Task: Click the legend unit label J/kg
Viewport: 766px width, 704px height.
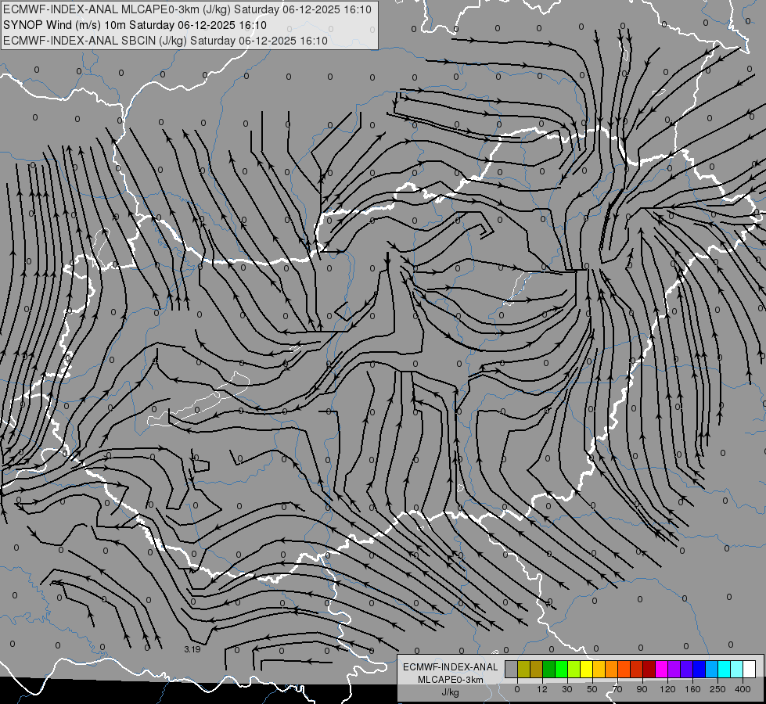Action: (x=450, y=692)
